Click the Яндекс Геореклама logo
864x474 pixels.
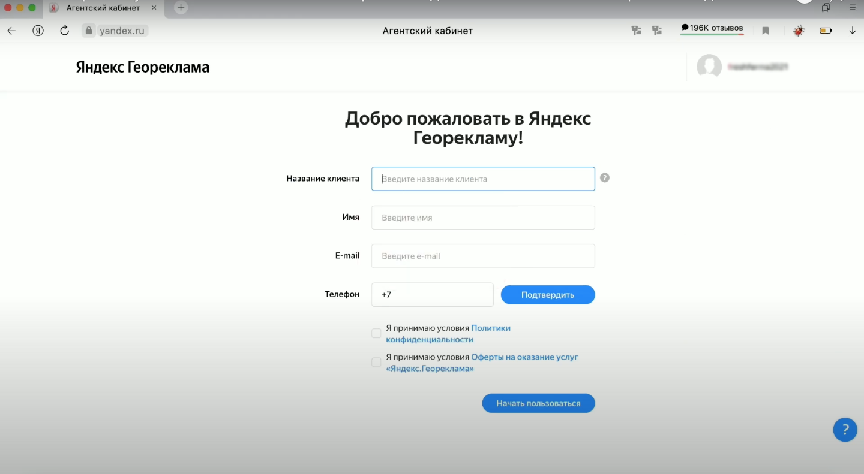143,67
